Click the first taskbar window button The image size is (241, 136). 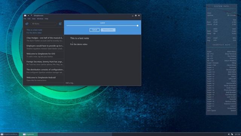(x=9, y=134)
